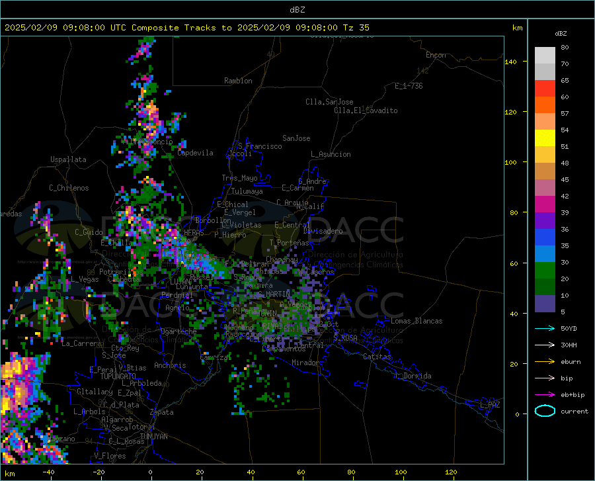Click the L_Vegas place label
The height and width of the screenshot is (481, 595).
coord(85,279)
